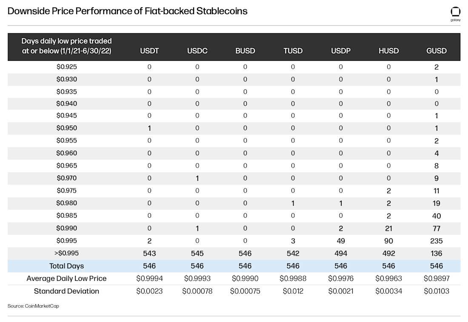Click USDC average price $0.9993
The height and width of the screenshot is (322, 468).
(x=197, y=279)
